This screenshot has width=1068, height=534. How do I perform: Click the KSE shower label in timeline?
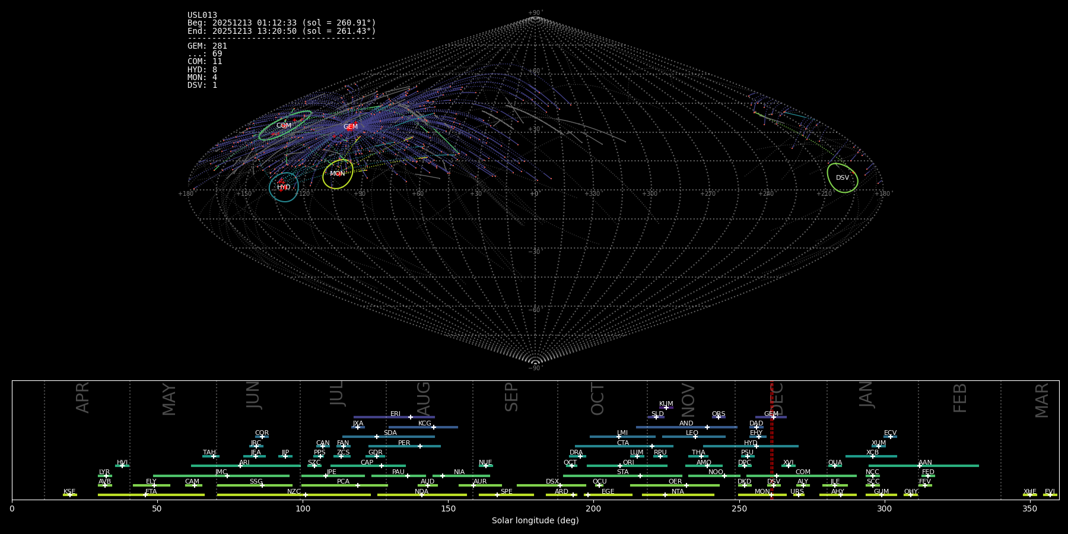[x=69, y=492]
